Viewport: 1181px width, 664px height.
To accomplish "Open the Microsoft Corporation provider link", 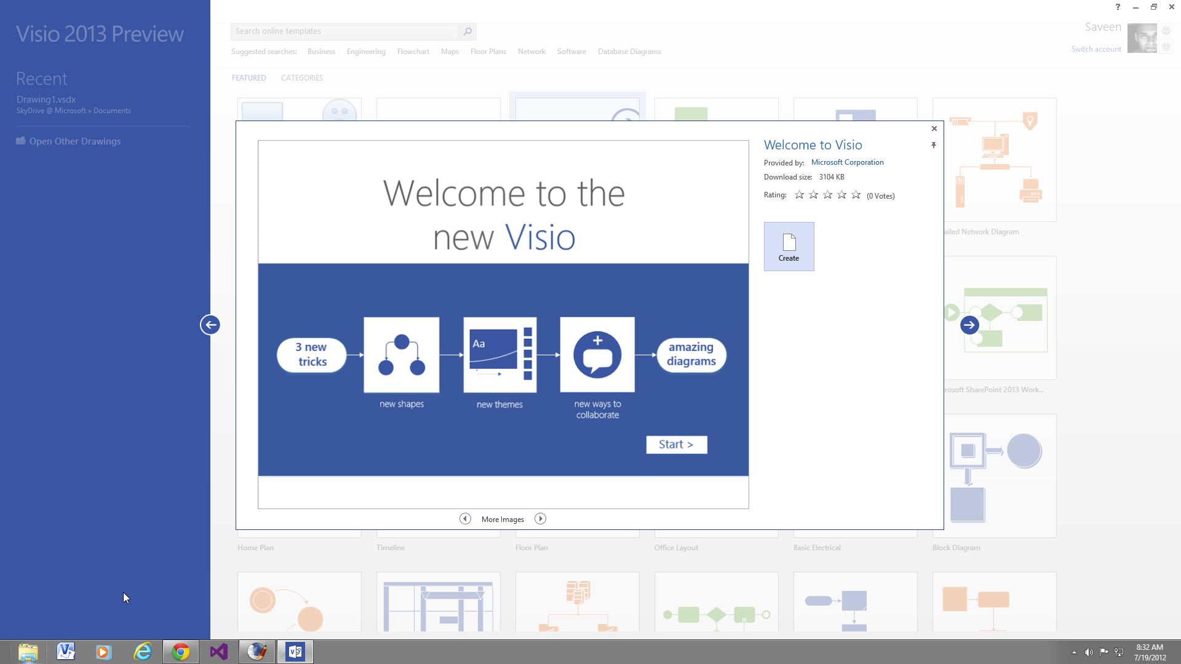I will click(847, 162).
